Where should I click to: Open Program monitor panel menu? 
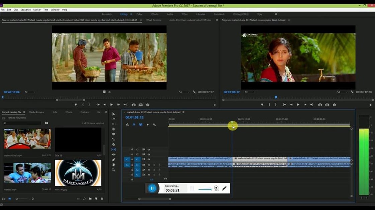point(289,20)
